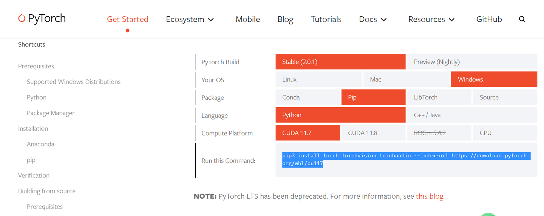Open the Blog page

point(285,20)
